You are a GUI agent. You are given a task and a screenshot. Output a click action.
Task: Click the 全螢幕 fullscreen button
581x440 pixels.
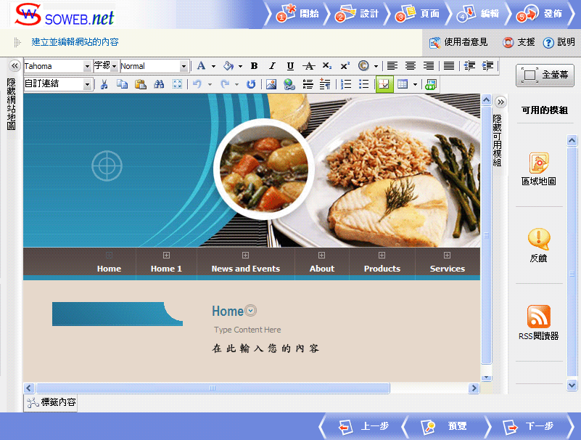tap(545, 75)
